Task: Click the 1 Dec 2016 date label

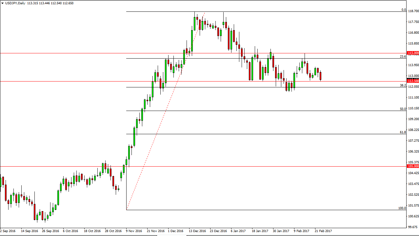Action: [x=176, y=231]
